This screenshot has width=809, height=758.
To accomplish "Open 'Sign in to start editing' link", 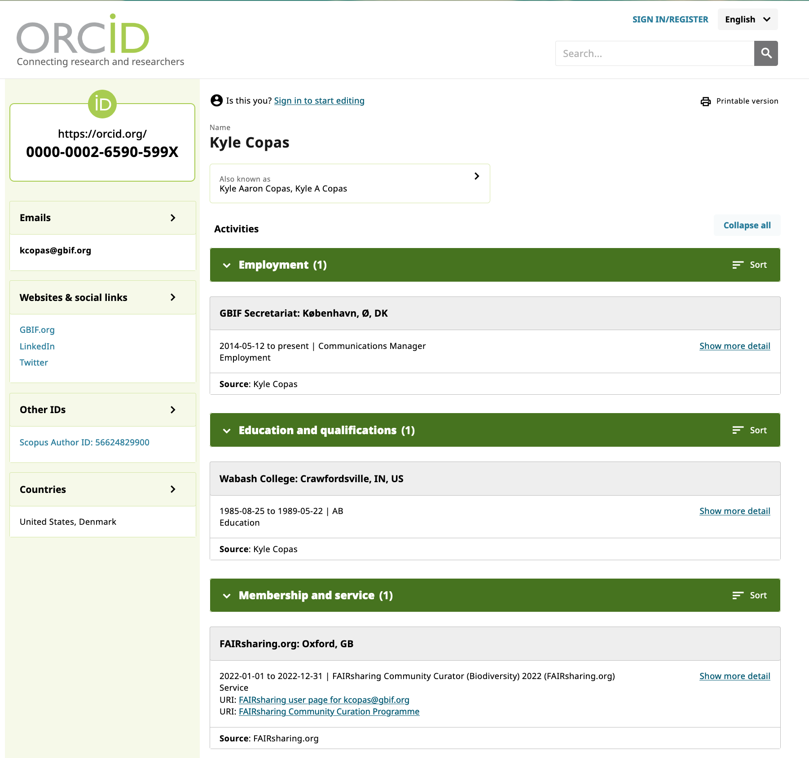I will pos(319,101).
